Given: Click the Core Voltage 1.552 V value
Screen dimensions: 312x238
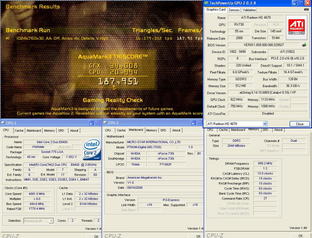Looking at the screenshot, I should click(x=71, y=157).
